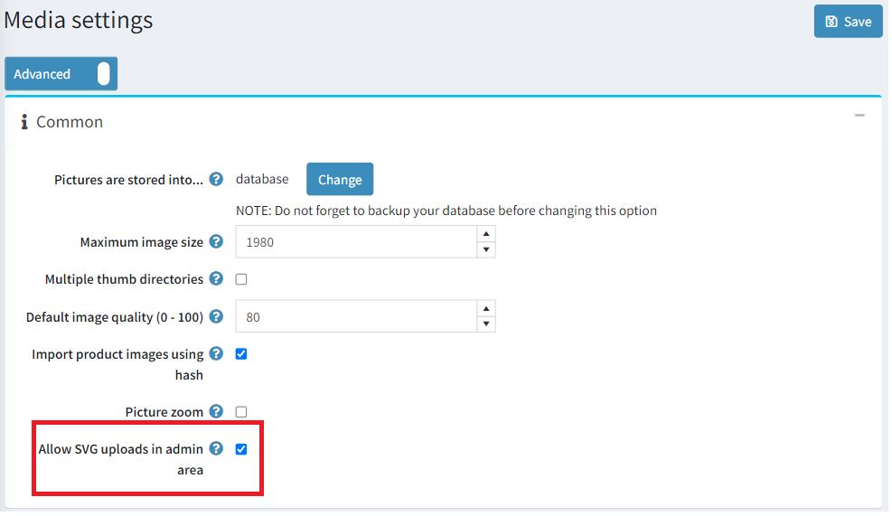Click help icon for Multiple thumb directories
The height and width of the screenshot is (516, 892).
(x=216, y=279)
